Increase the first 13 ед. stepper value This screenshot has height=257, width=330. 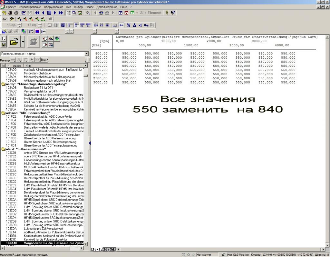(19, 24)
